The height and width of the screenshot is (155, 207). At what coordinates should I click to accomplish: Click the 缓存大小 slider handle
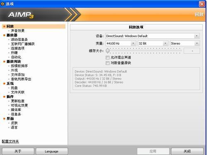tap(108, 51)
